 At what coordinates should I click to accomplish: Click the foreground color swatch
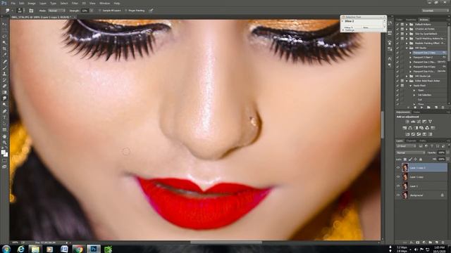[x=3, y=153]
